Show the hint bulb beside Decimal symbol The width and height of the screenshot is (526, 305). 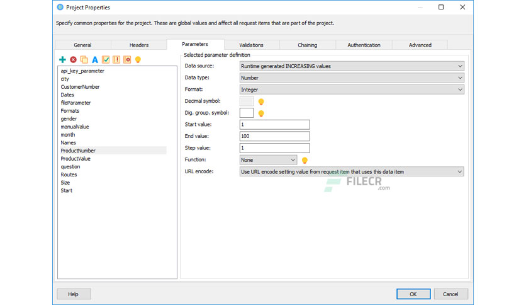tap(261, 101)
